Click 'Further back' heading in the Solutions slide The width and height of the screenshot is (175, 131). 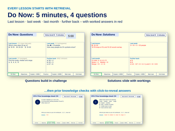(x=135, y=58)
